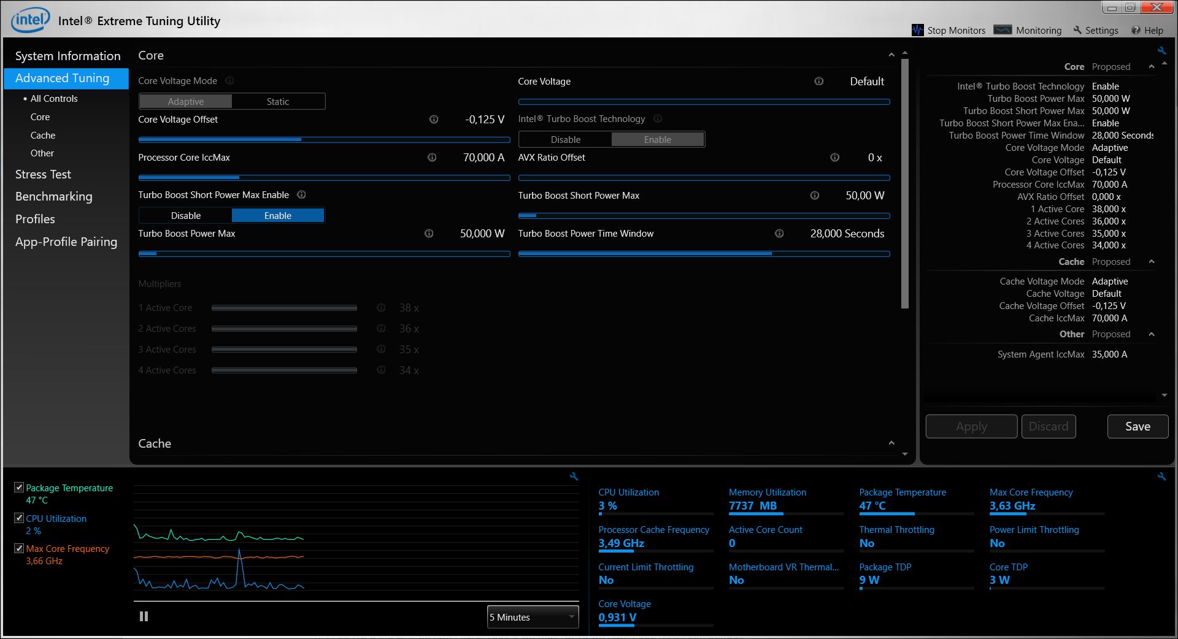Image resolution: width=1178 pixels, height=639 pixels.
Task: Click main panel vertical scrollbar thumb
Action: (x=905, y=184)
